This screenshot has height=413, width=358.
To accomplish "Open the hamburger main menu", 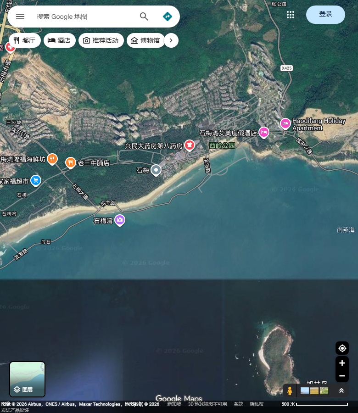I will [20, 17].
